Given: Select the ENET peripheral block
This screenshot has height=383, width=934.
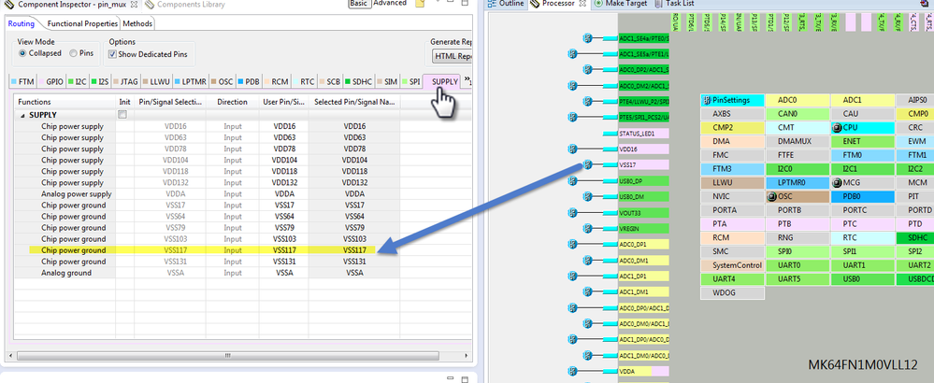Looking at the screenshot, I should (x=863, y=142).
